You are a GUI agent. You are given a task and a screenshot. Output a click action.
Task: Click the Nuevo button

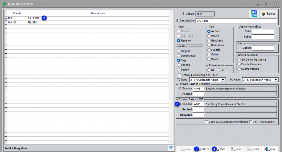(x=185, y=149)
